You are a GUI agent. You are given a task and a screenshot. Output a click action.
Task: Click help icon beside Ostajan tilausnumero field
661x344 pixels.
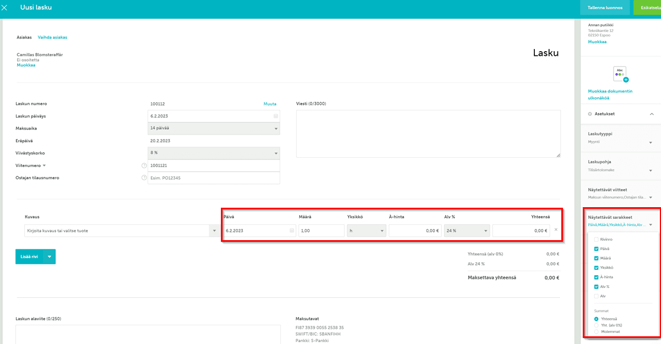pyautogui.click(x=144, y=178)
